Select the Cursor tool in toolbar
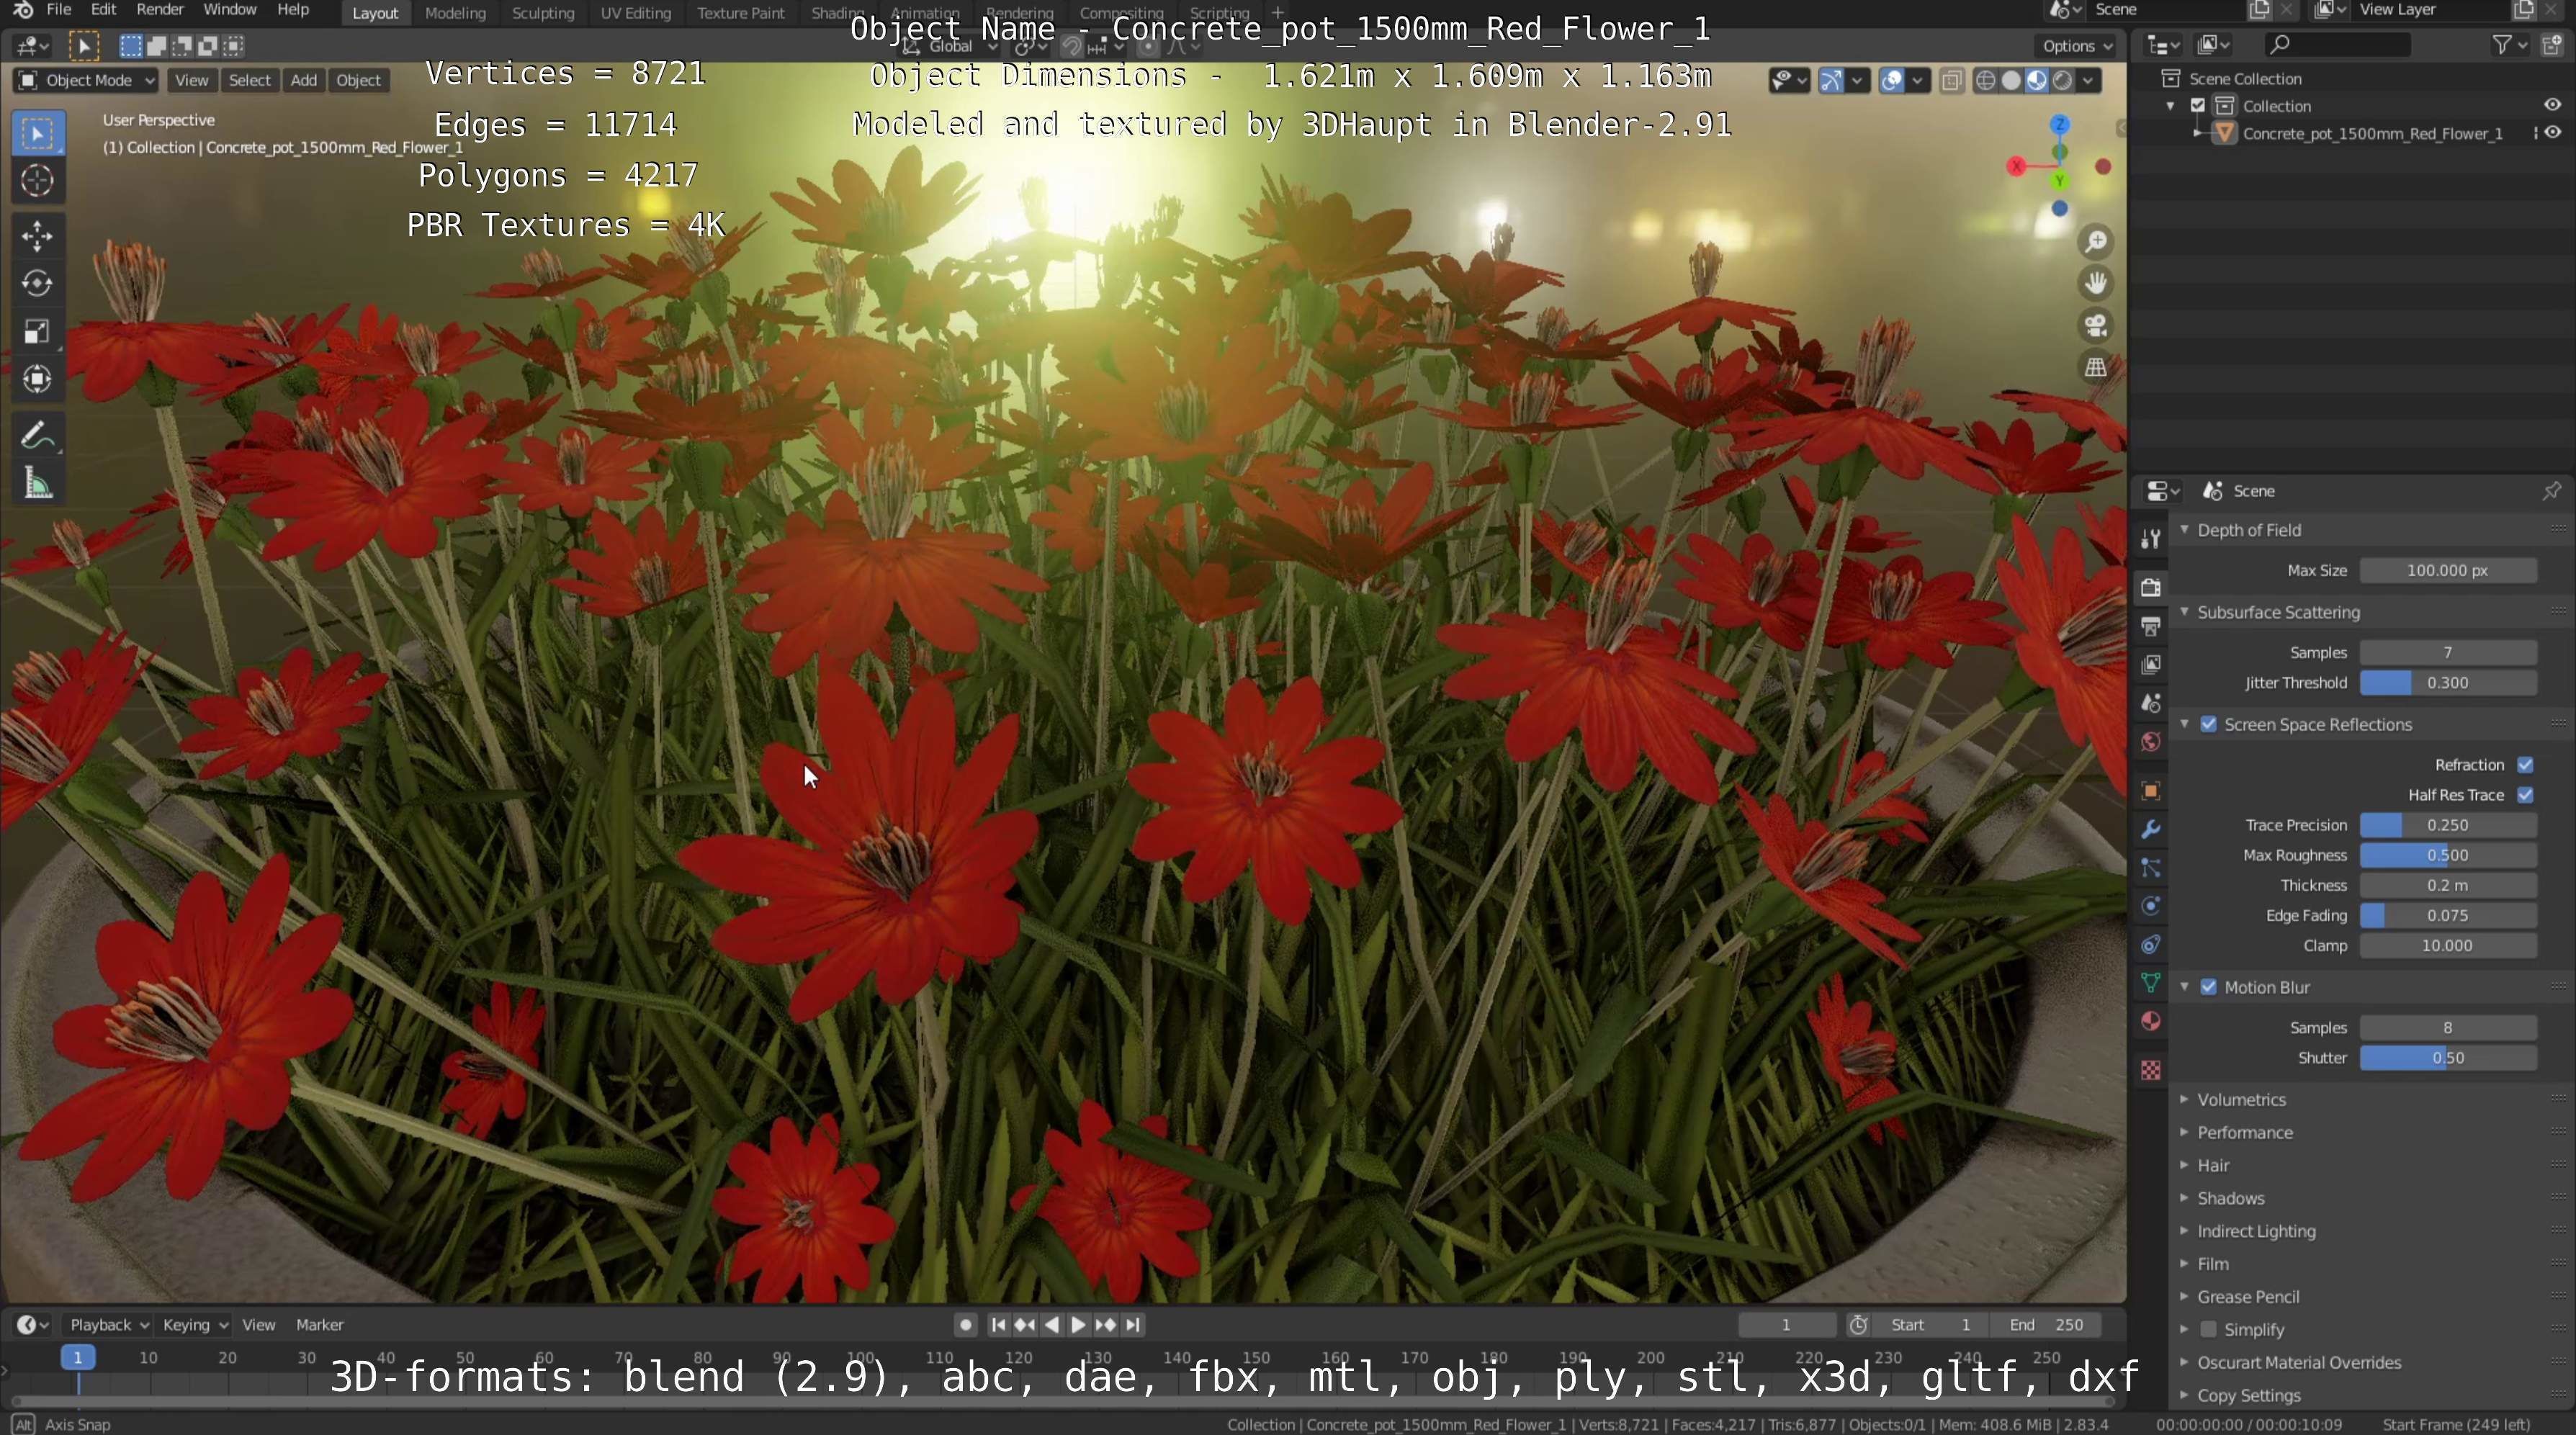Image resolution: width=2576 pixels, height=1435 pixels. tap(37, 181)
